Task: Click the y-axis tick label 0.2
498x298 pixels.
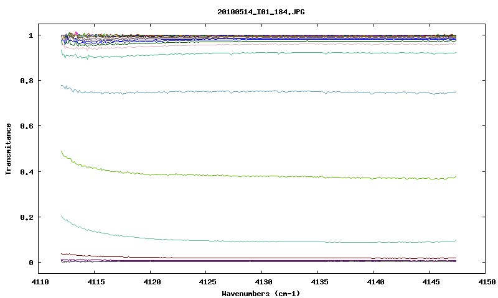Action: point(27,217)
